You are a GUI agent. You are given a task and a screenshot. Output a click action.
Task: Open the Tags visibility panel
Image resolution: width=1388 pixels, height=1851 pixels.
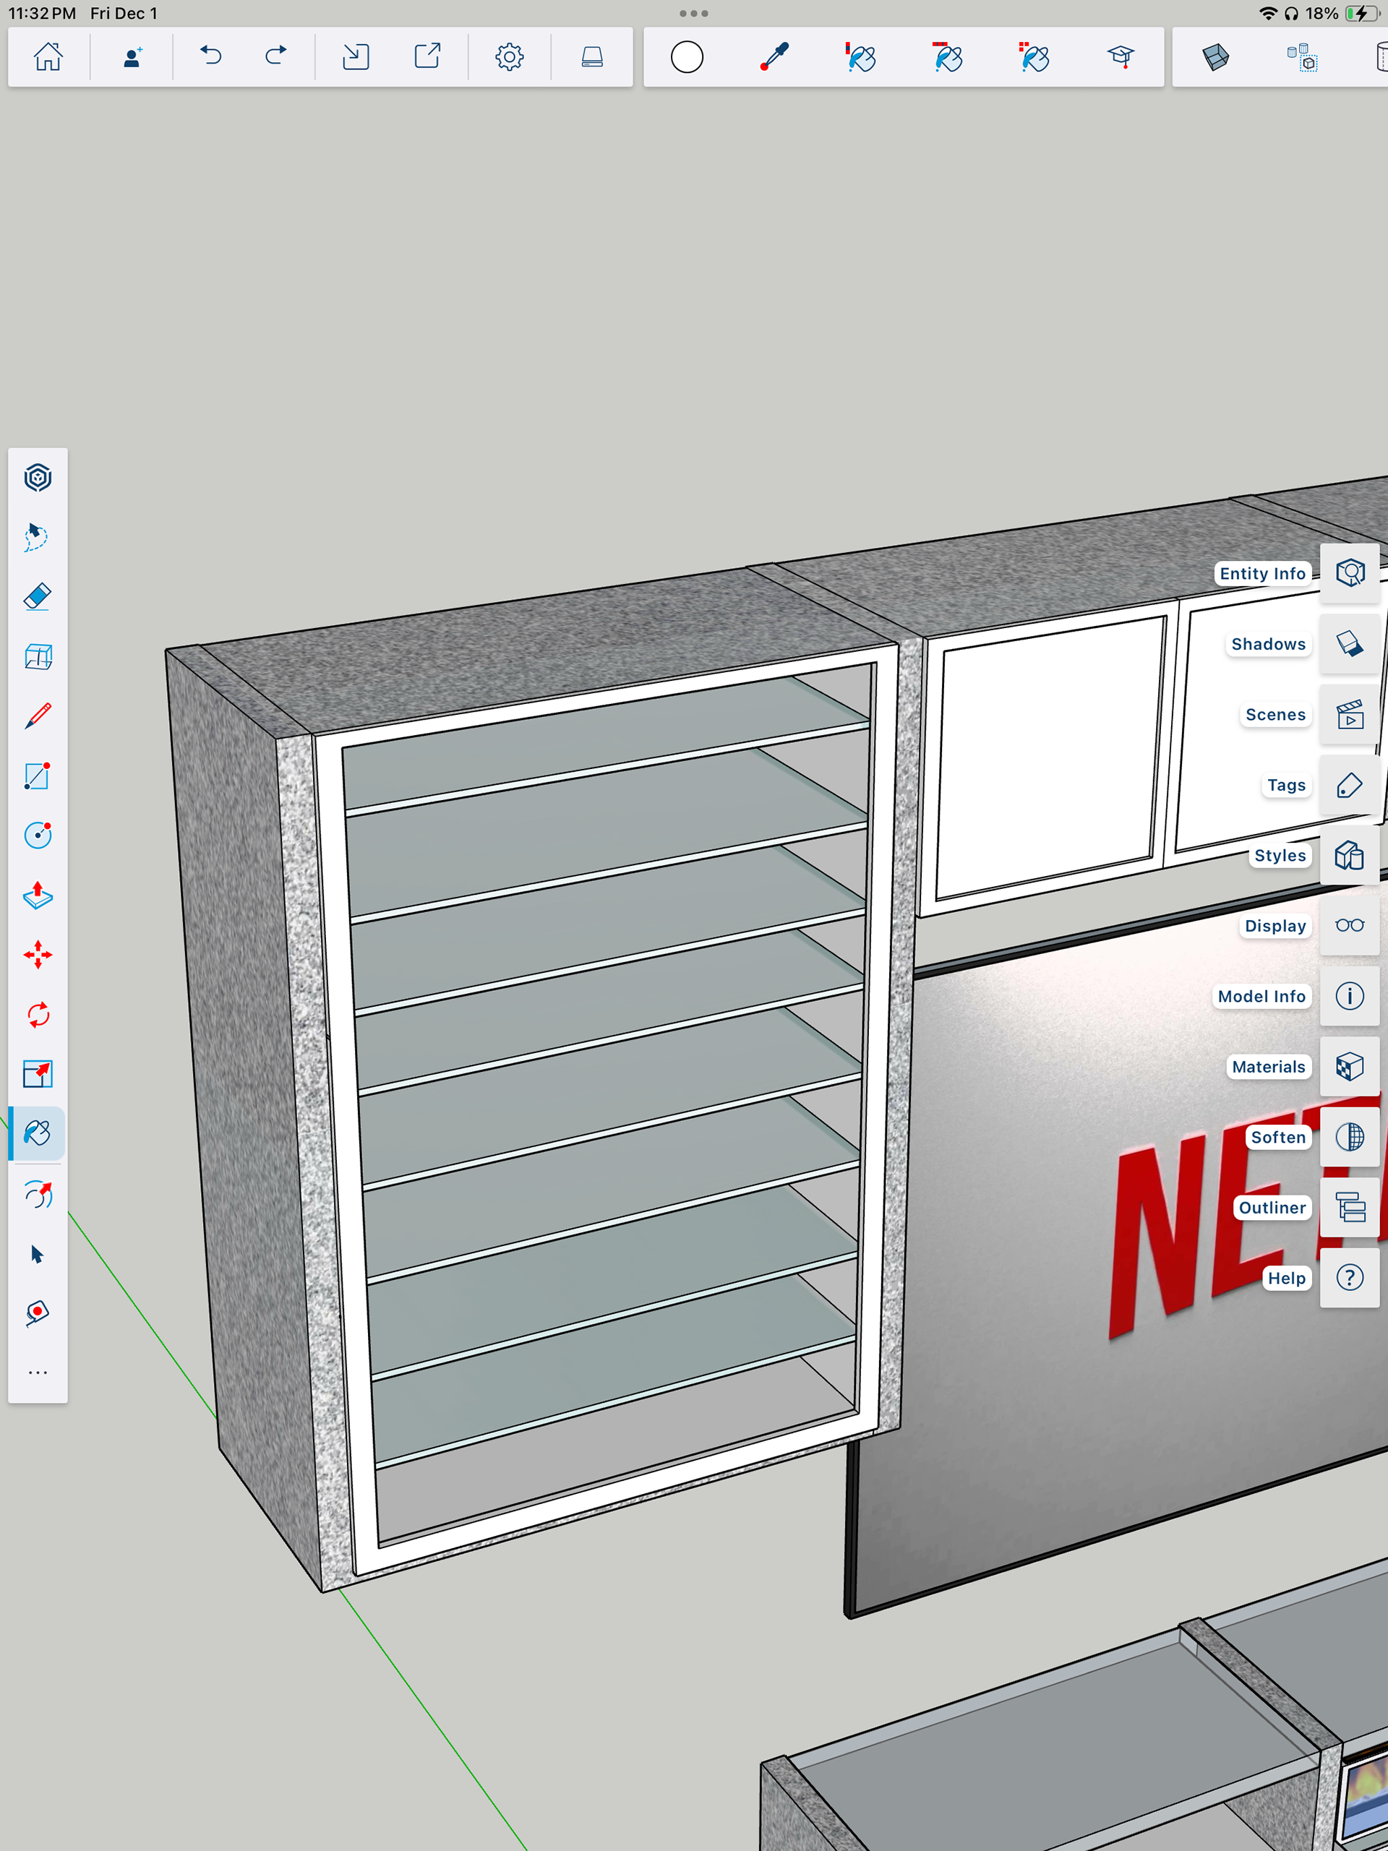point(1349,785)
